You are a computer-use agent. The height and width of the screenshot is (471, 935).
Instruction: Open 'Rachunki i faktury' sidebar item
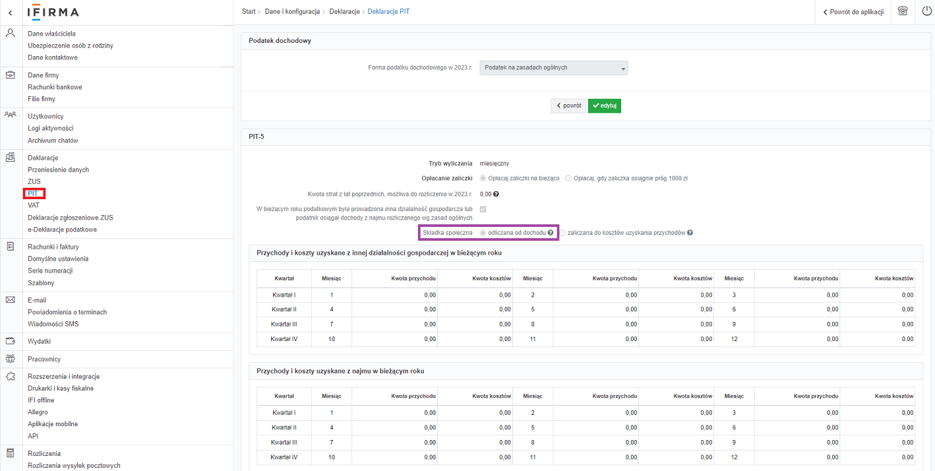(53, 247)
